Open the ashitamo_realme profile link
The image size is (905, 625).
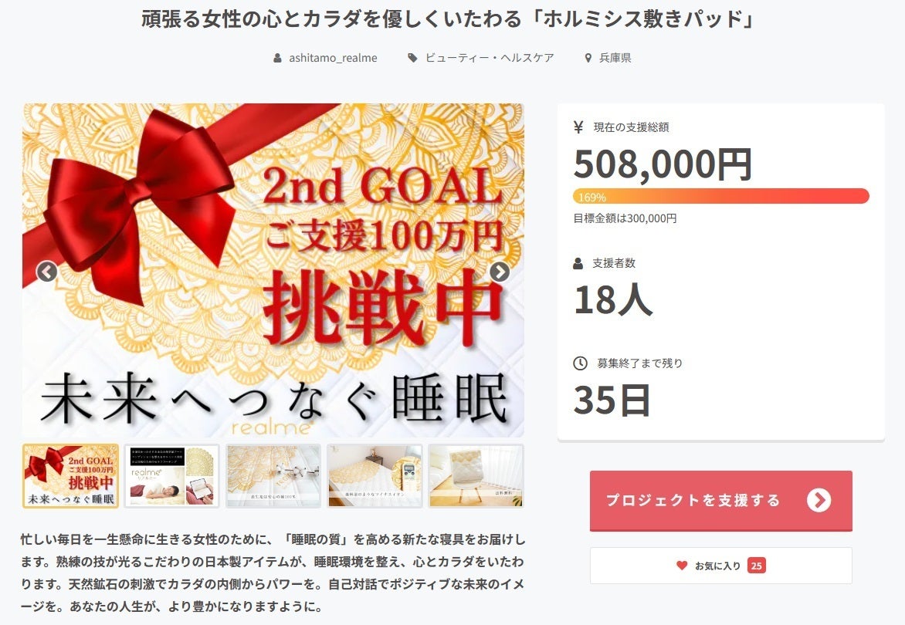click(x=333, y=58)
